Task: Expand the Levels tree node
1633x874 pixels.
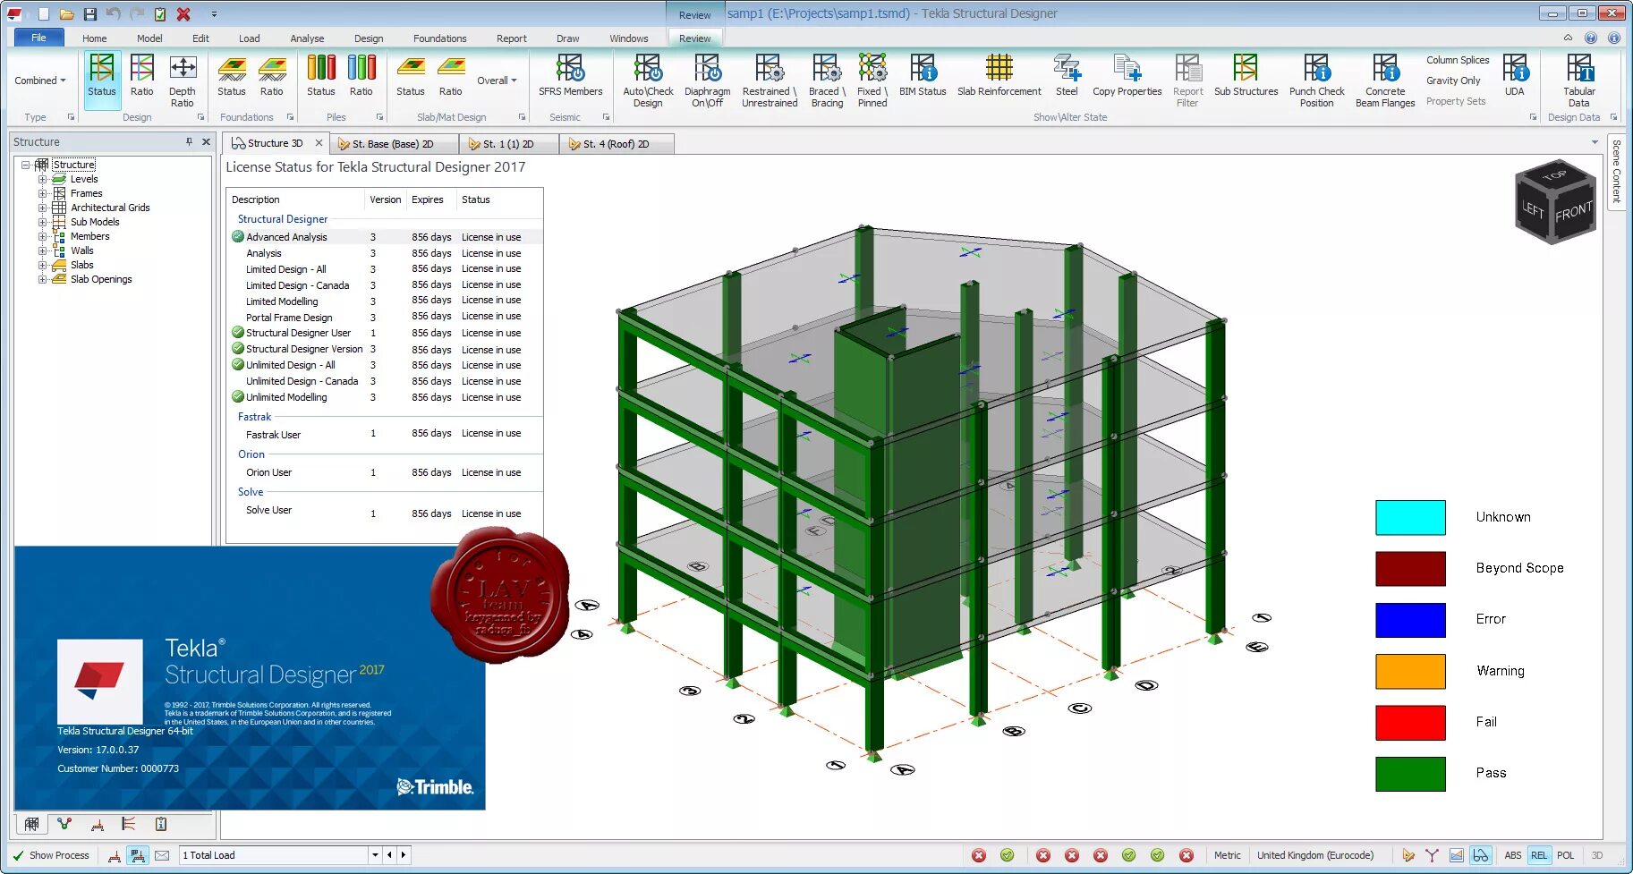Action: coord(42,179)
